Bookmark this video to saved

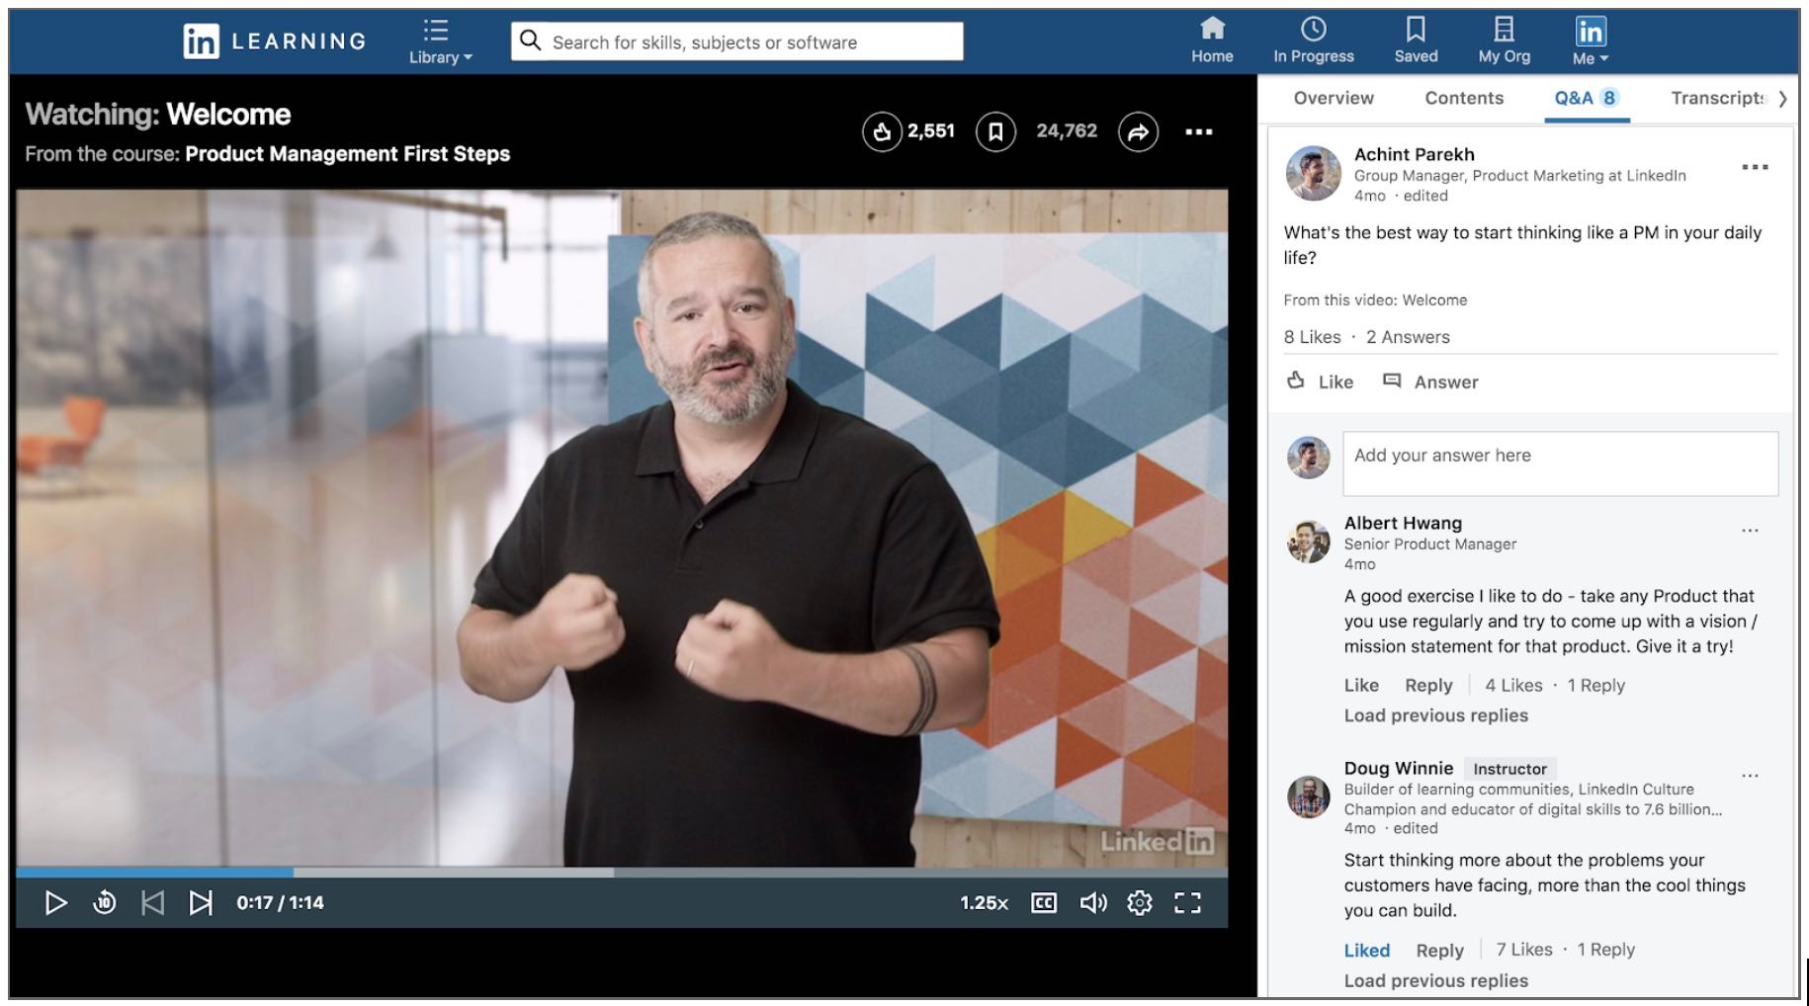click(995, 131)
